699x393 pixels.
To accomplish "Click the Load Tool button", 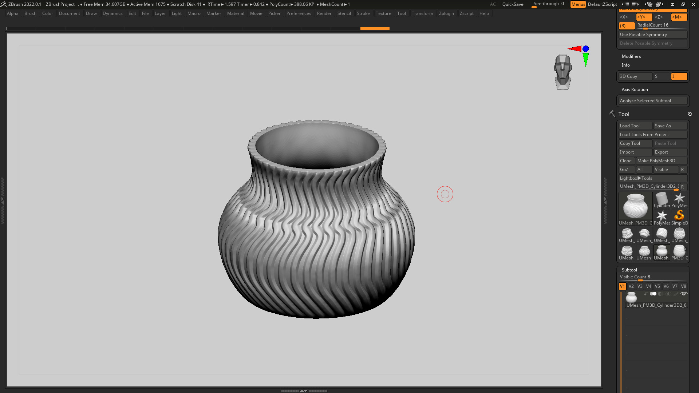I will 636,126.
